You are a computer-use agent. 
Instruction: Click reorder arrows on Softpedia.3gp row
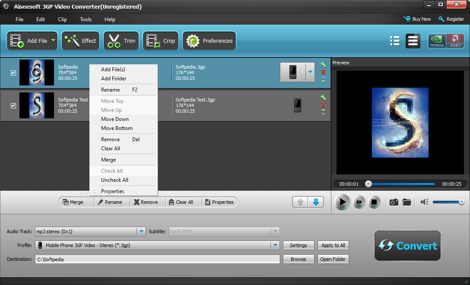(323, 79)
